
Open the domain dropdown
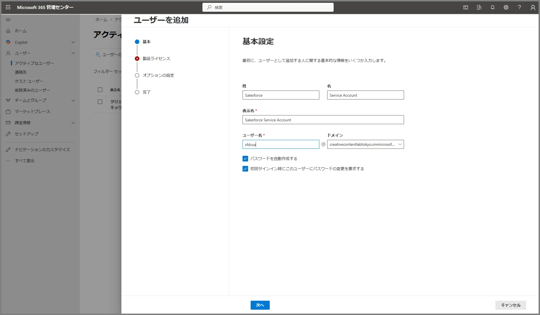tap(365, 144)
